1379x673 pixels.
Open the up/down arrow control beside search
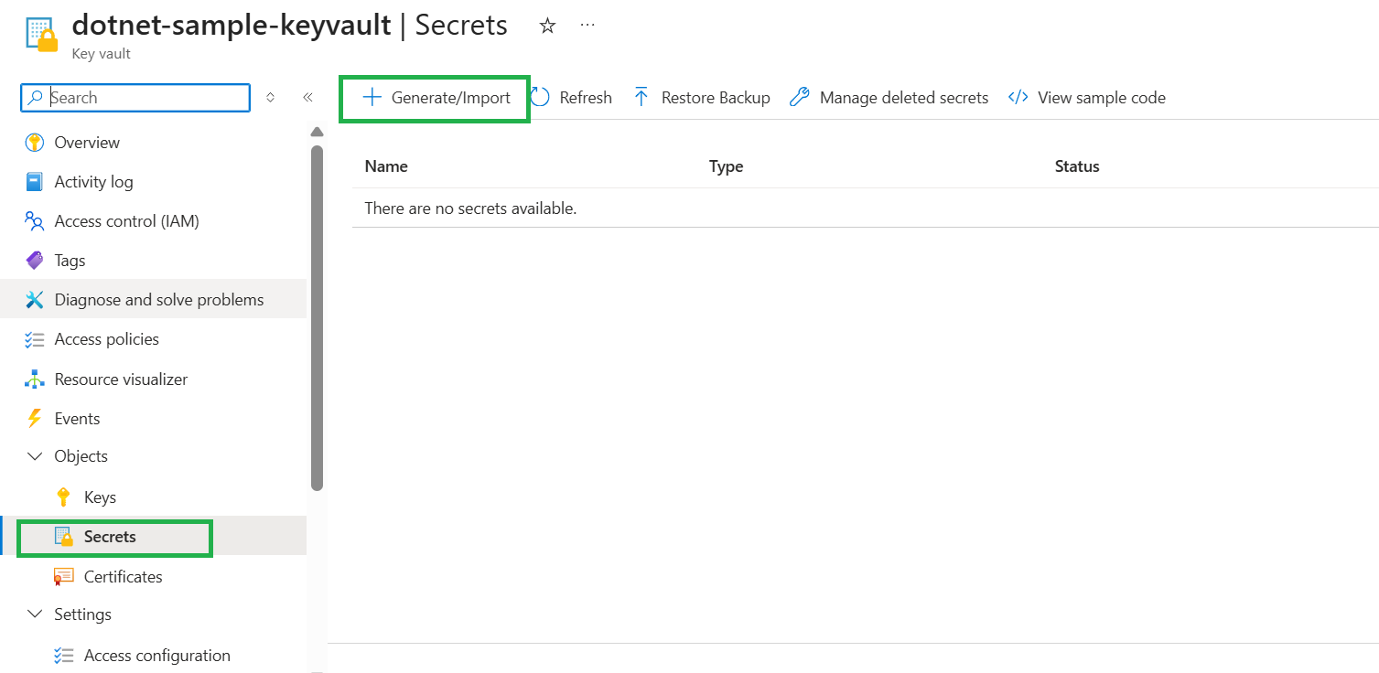(x=270, y=98)
